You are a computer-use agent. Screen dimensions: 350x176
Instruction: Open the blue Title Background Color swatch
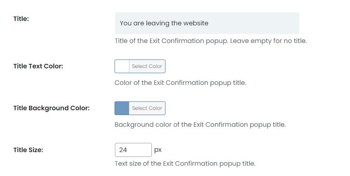(122, 108)
